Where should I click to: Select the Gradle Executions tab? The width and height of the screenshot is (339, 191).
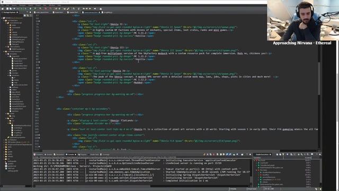click(x=262, y=154)
